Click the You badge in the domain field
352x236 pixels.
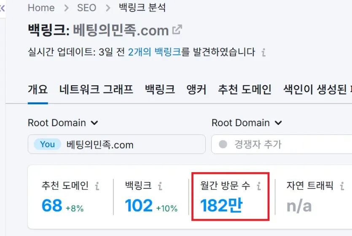tap(47, 144)
